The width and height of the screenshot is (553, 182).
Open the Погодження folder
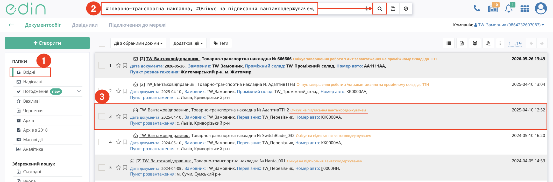[36, 91]
